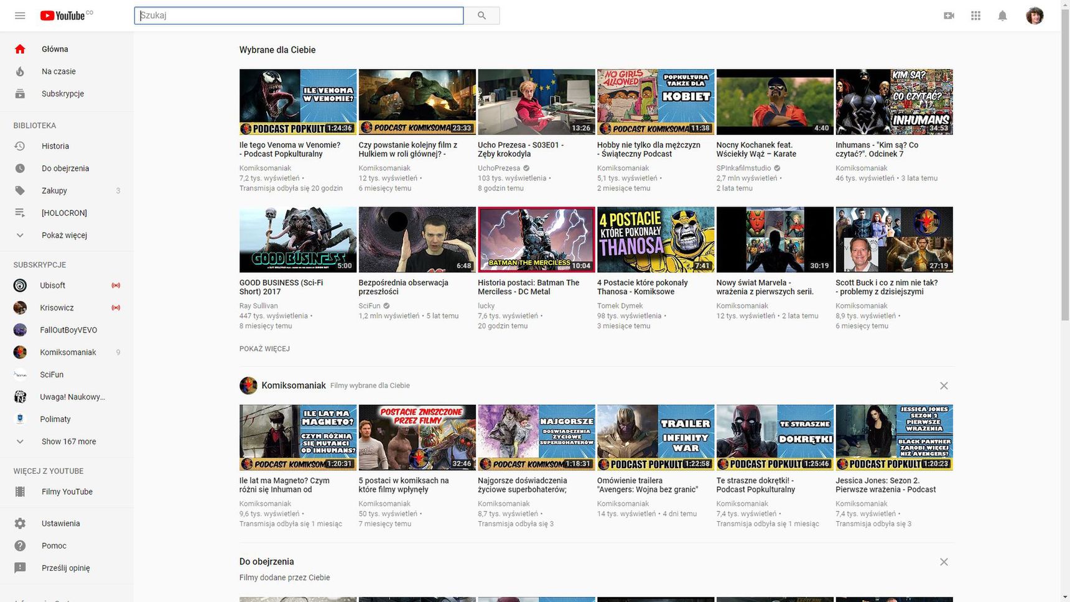Click the FallOutBoyVEVO channel avatar
This screenshot has width=1070, height=602.
tap(20, 330)
